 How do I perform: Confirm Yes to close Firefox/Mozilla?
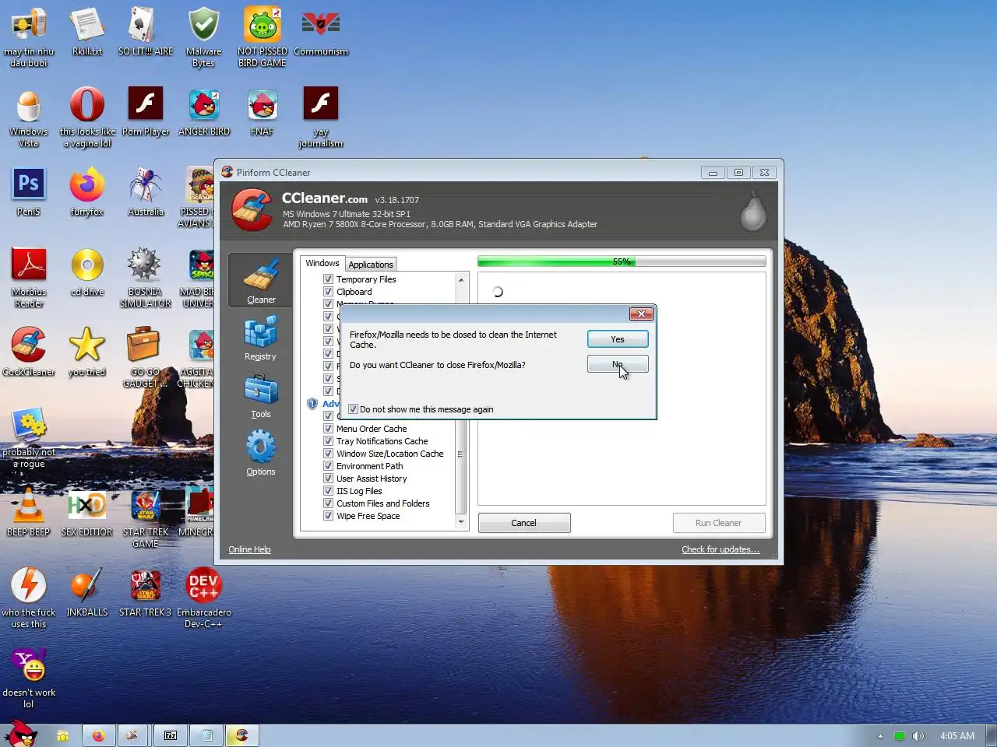coord(618,339)
